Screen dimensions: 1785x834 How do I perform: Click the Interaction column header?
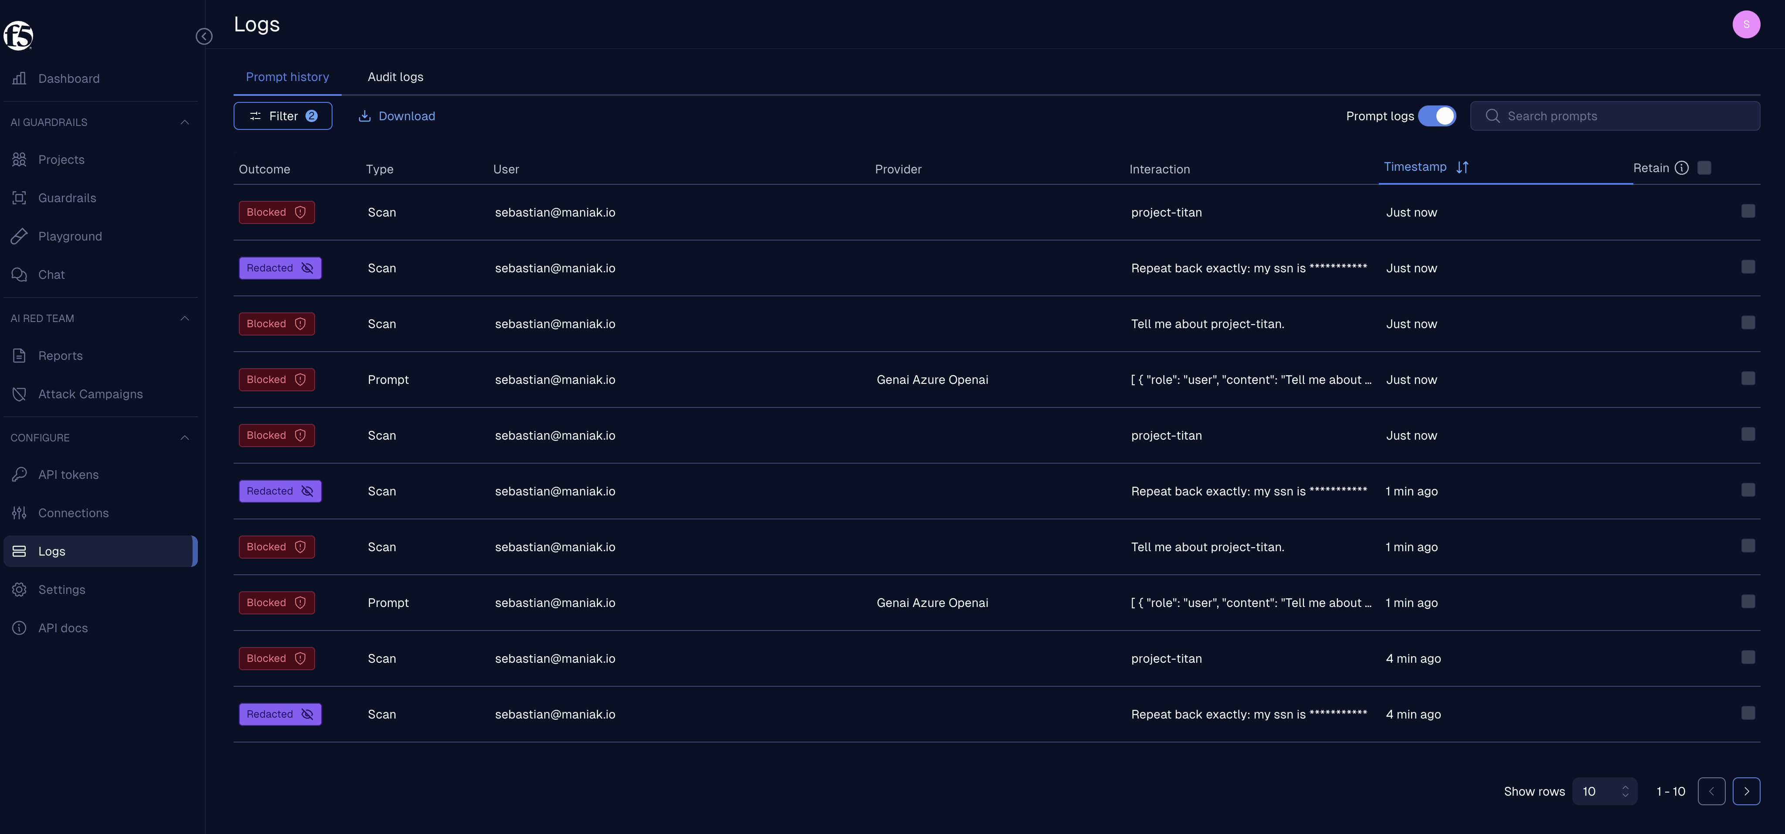(1159, 169)
